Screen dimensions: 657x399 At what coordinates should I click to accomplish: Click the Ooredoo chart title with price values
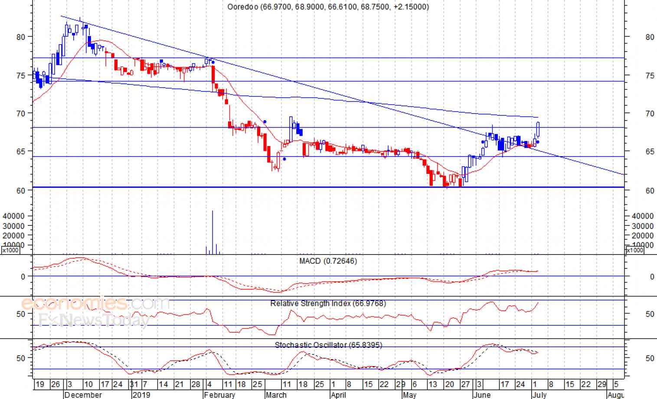click(328, 7)
